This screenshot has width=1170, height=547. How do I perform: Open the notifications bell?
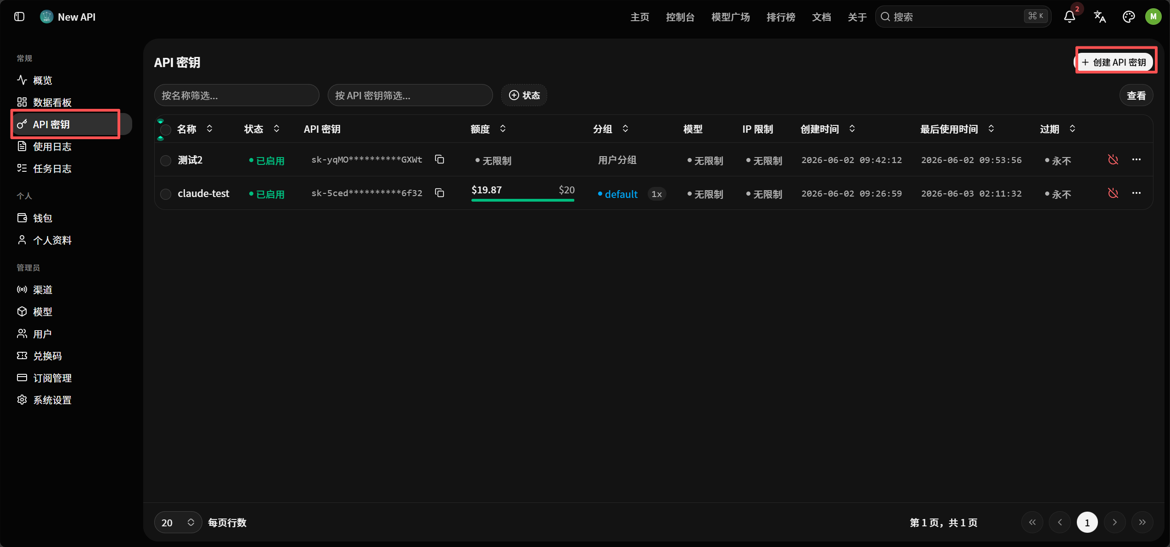click(1069, 17)
